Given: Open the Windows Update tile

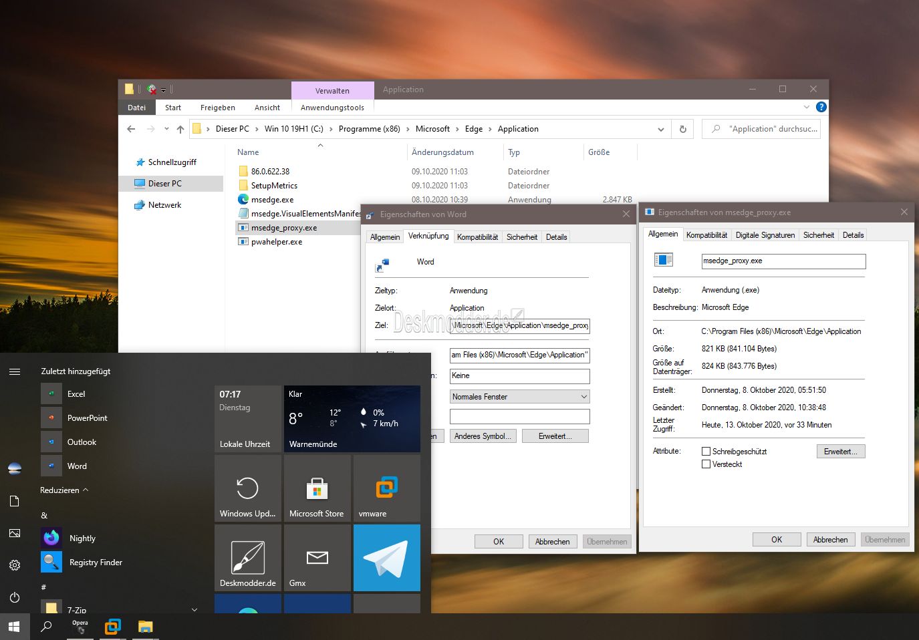Looking at the screenshot, I should 248,488.
